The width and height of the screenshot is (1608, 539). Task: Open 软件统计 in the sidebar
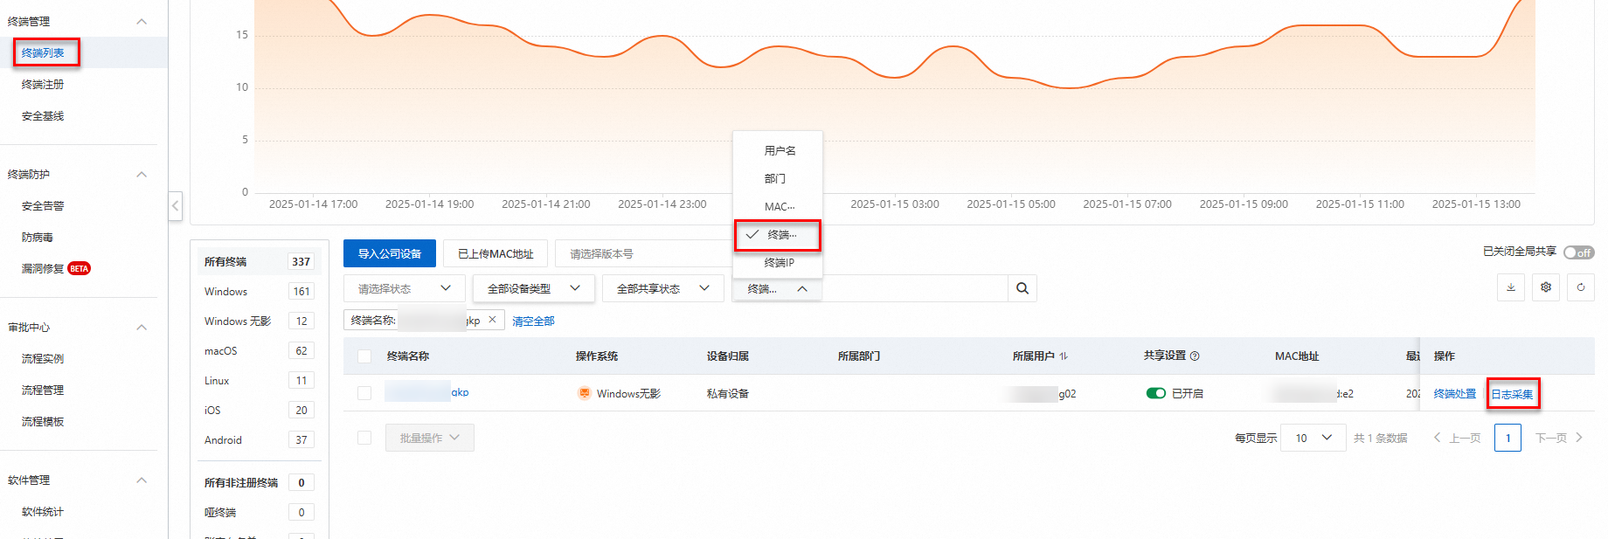[43, 511]
